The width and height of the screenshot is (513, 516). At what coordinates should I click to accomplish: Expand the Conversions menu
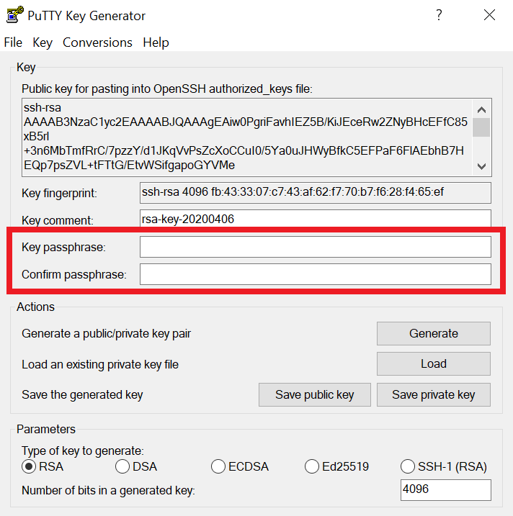97,42
